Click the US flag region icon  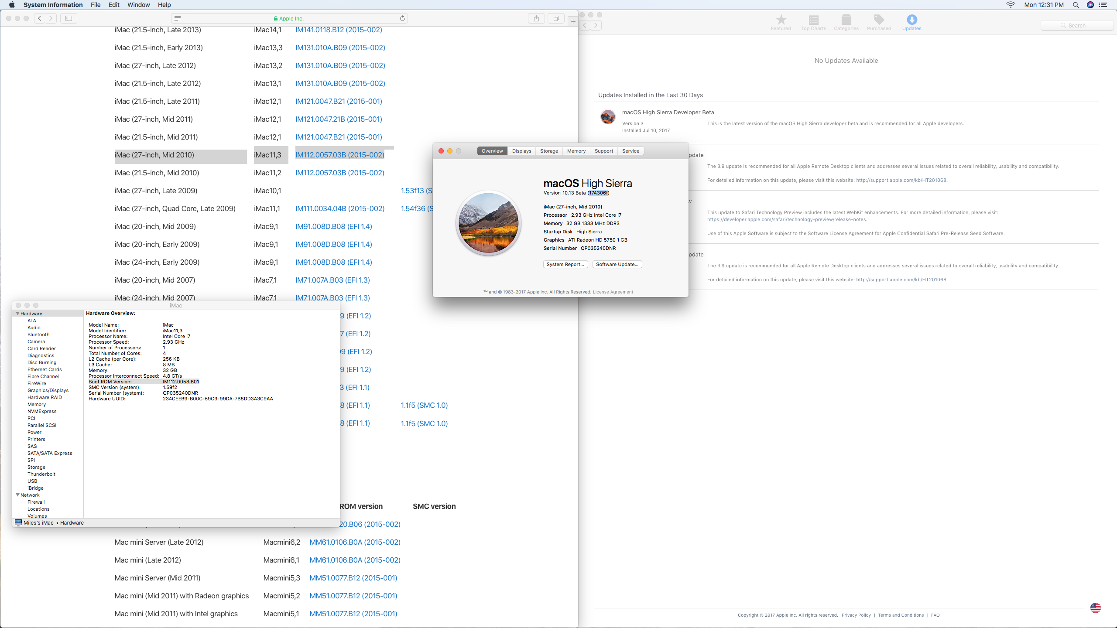tap(1096, 608)
